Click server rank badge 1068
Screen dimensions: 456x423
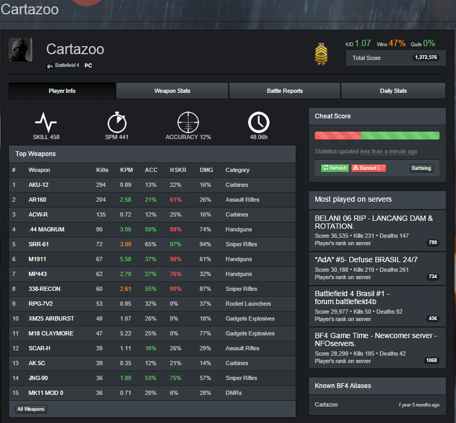click(431, 360)
